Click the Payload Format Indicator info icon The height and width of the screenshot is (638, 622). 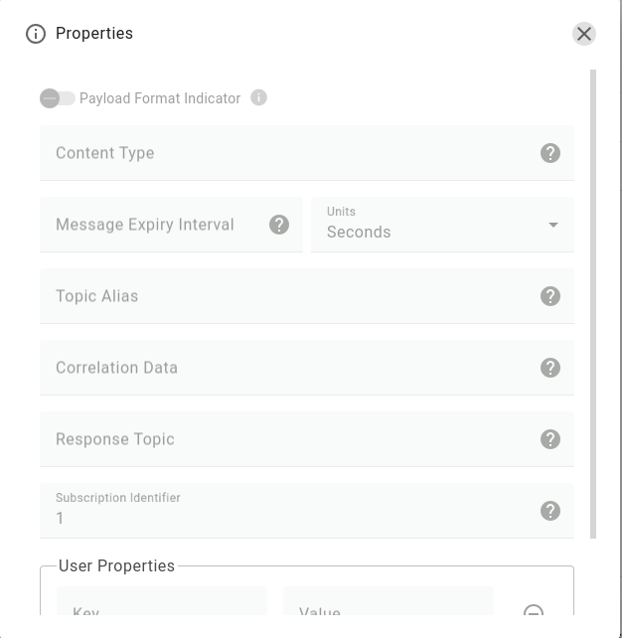click(259, 98)
